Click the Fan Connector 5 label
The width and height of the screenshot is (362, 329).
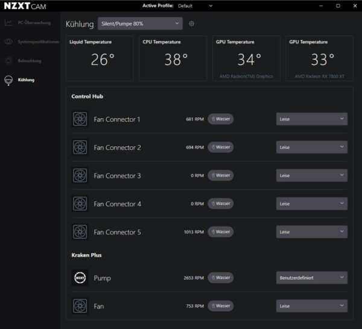click(117, 232)
